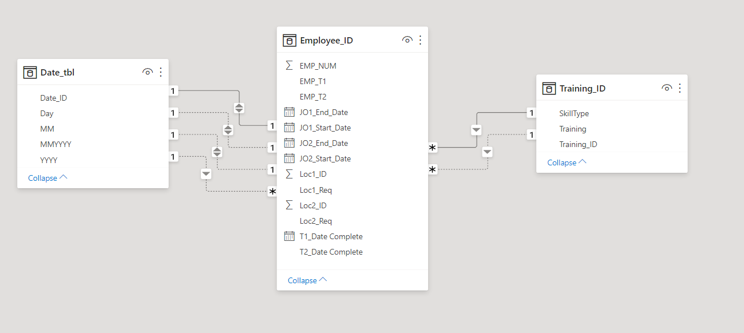The image size is (744, 333).
Task: Toggle the Training_ID visibility eye icon
Action: click(667, 88)
